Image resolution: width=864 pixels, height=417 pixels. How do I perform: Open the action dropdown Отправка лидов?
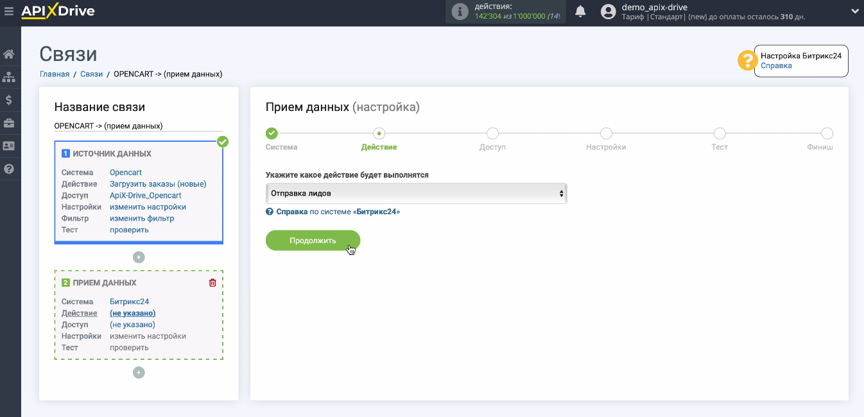coord(416,193)
